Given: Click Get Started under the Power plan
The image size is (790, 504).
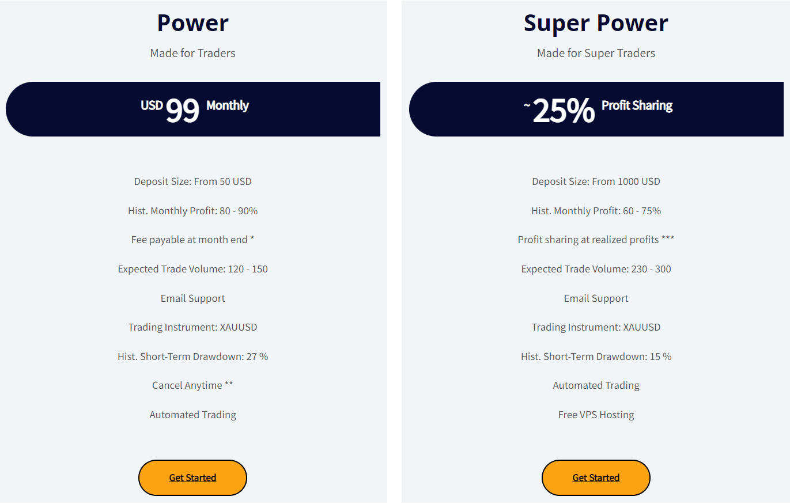Looking at the screenshot, I should [192, 478].
